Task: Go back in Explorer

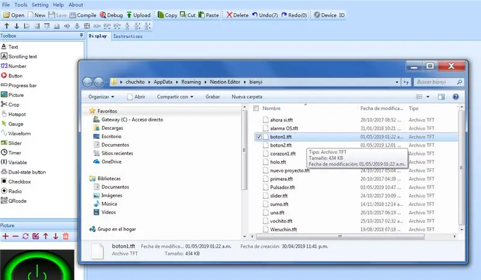Action: tap(87, 82)
